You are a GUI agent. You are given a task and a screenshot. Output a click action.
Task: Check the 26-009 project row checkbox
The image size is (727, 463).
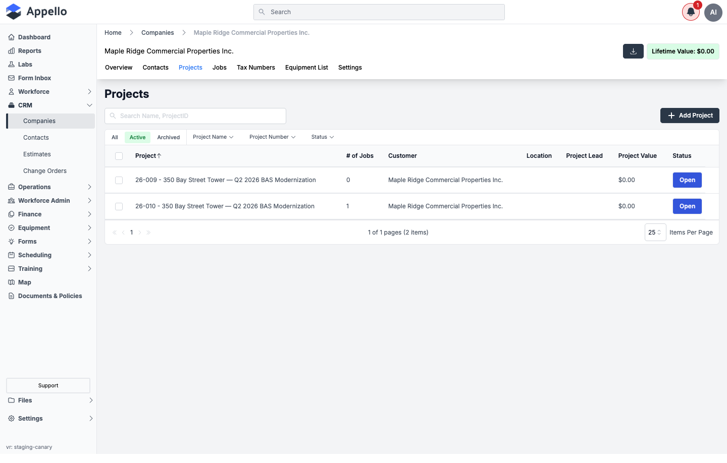coord(119,181)
